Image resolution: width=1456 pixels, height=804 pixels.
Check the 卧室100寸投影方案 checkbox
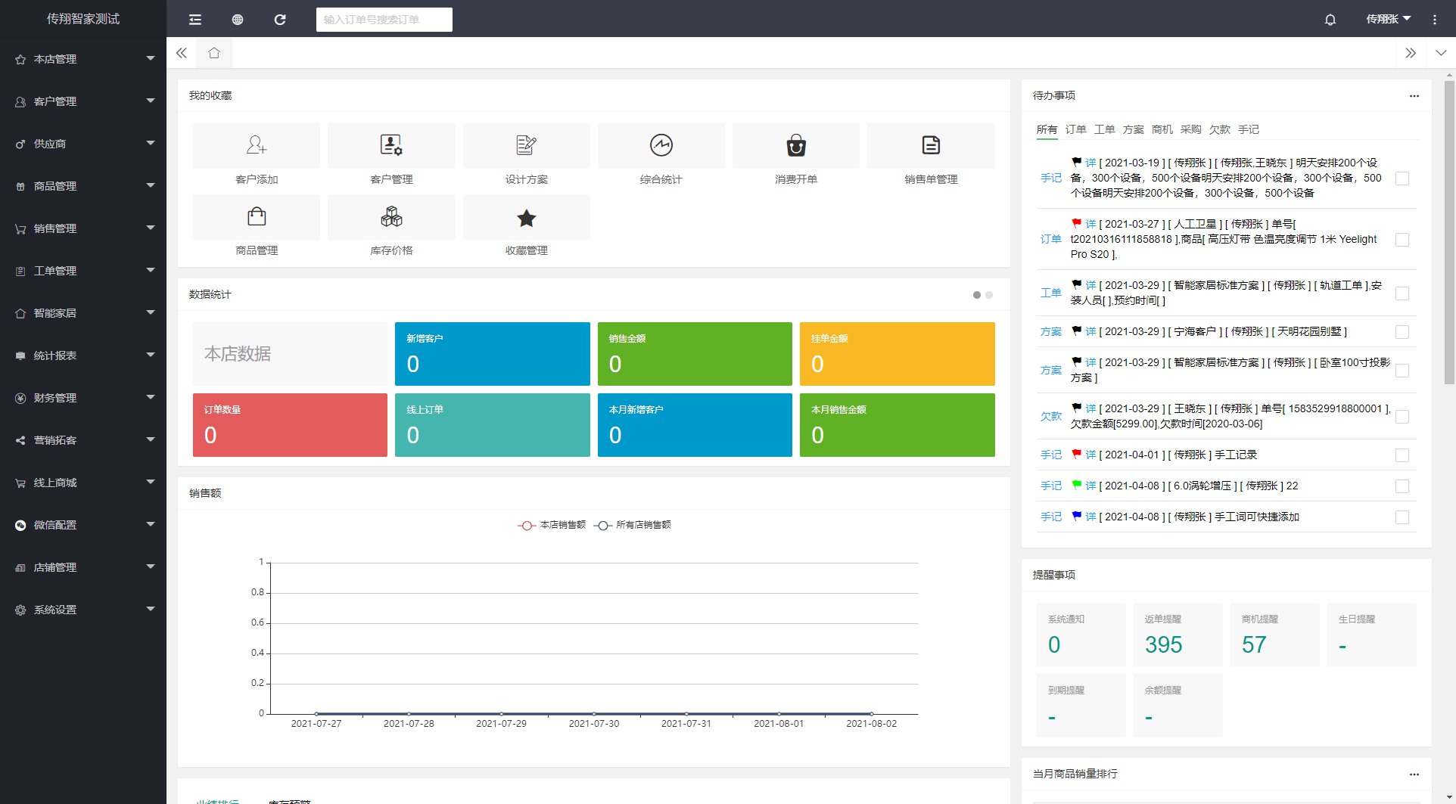(1402, 371)
